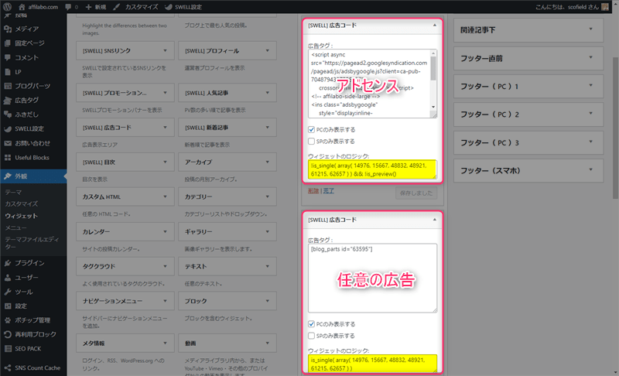Image resolution: width=619 pixels, height=376 pixels.
Task: Click the ユーザー person icon
Action: pyautogui.click(x=8, y=278)
